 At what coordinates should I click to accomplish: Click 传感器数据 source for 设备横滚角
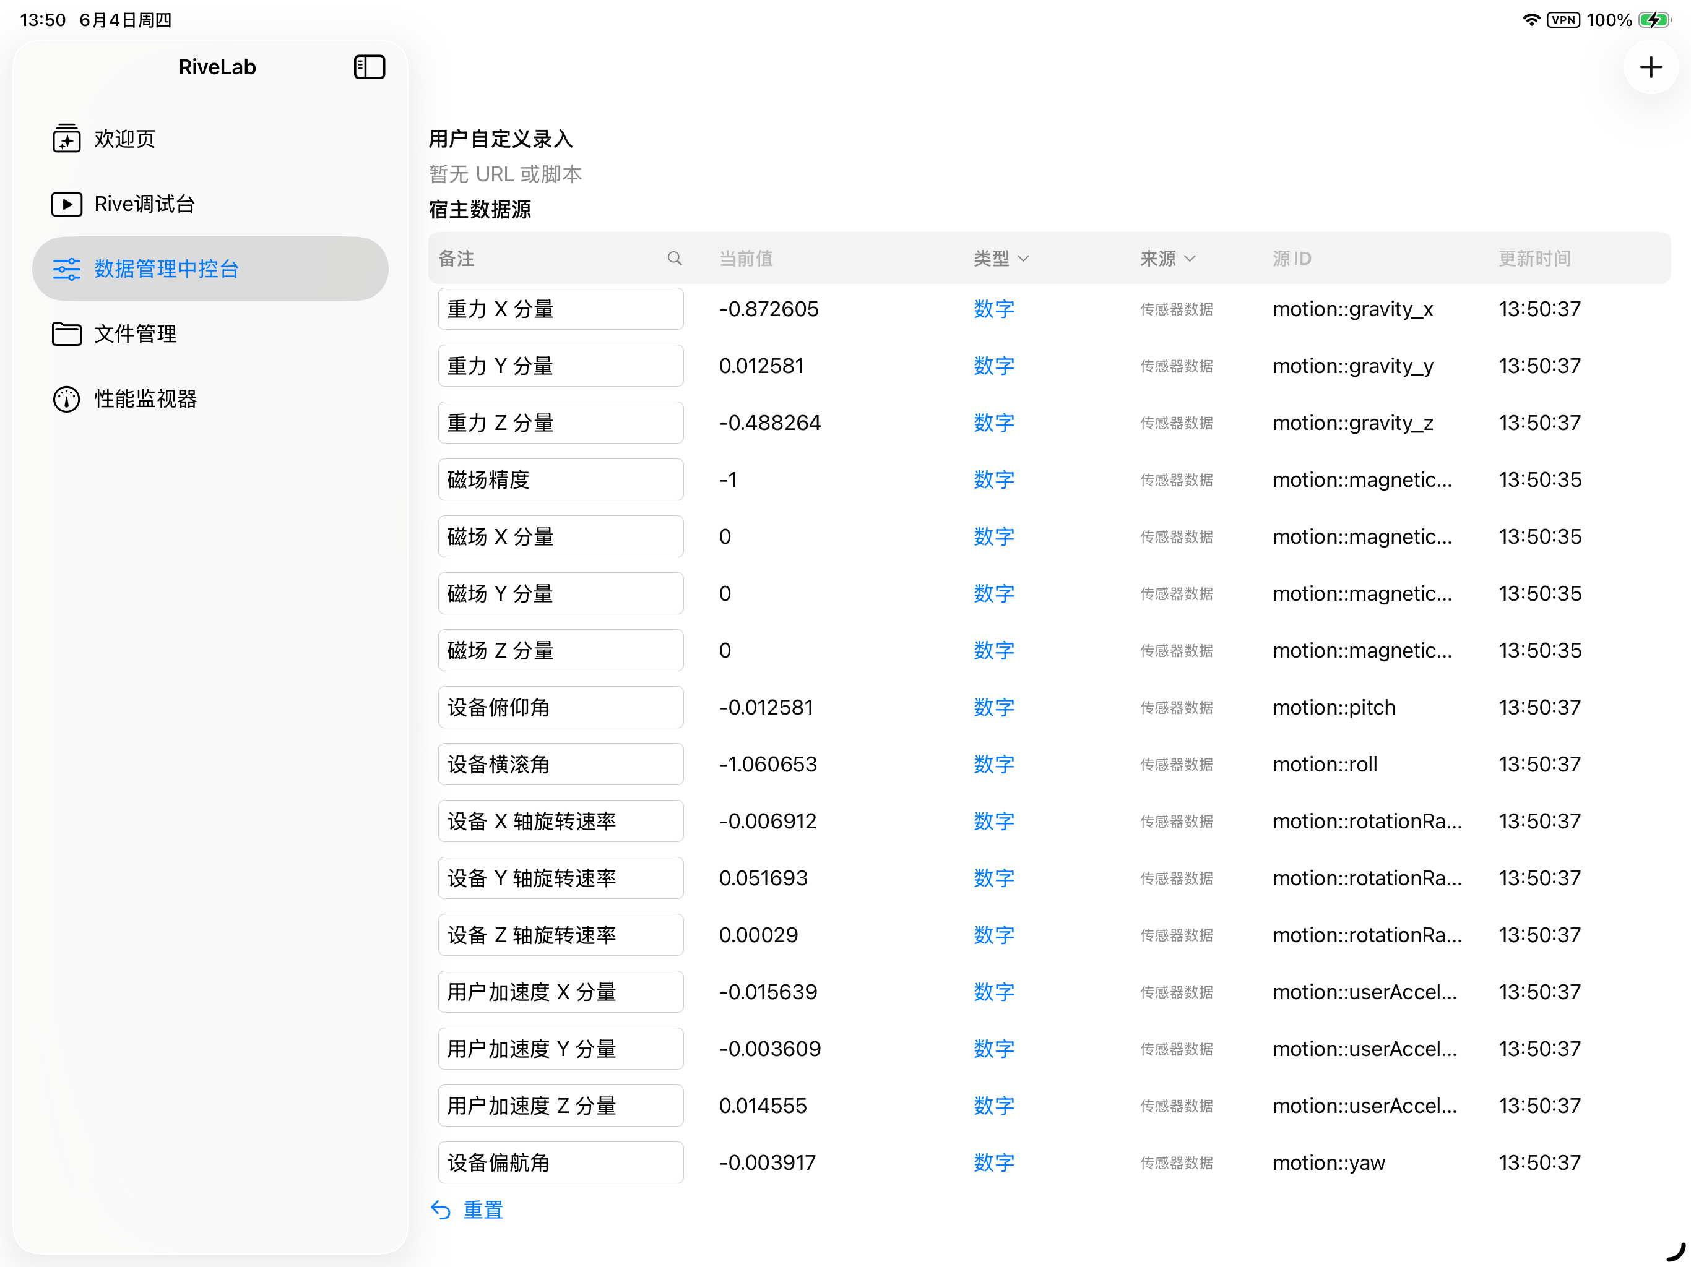(x=1177, y=764)
